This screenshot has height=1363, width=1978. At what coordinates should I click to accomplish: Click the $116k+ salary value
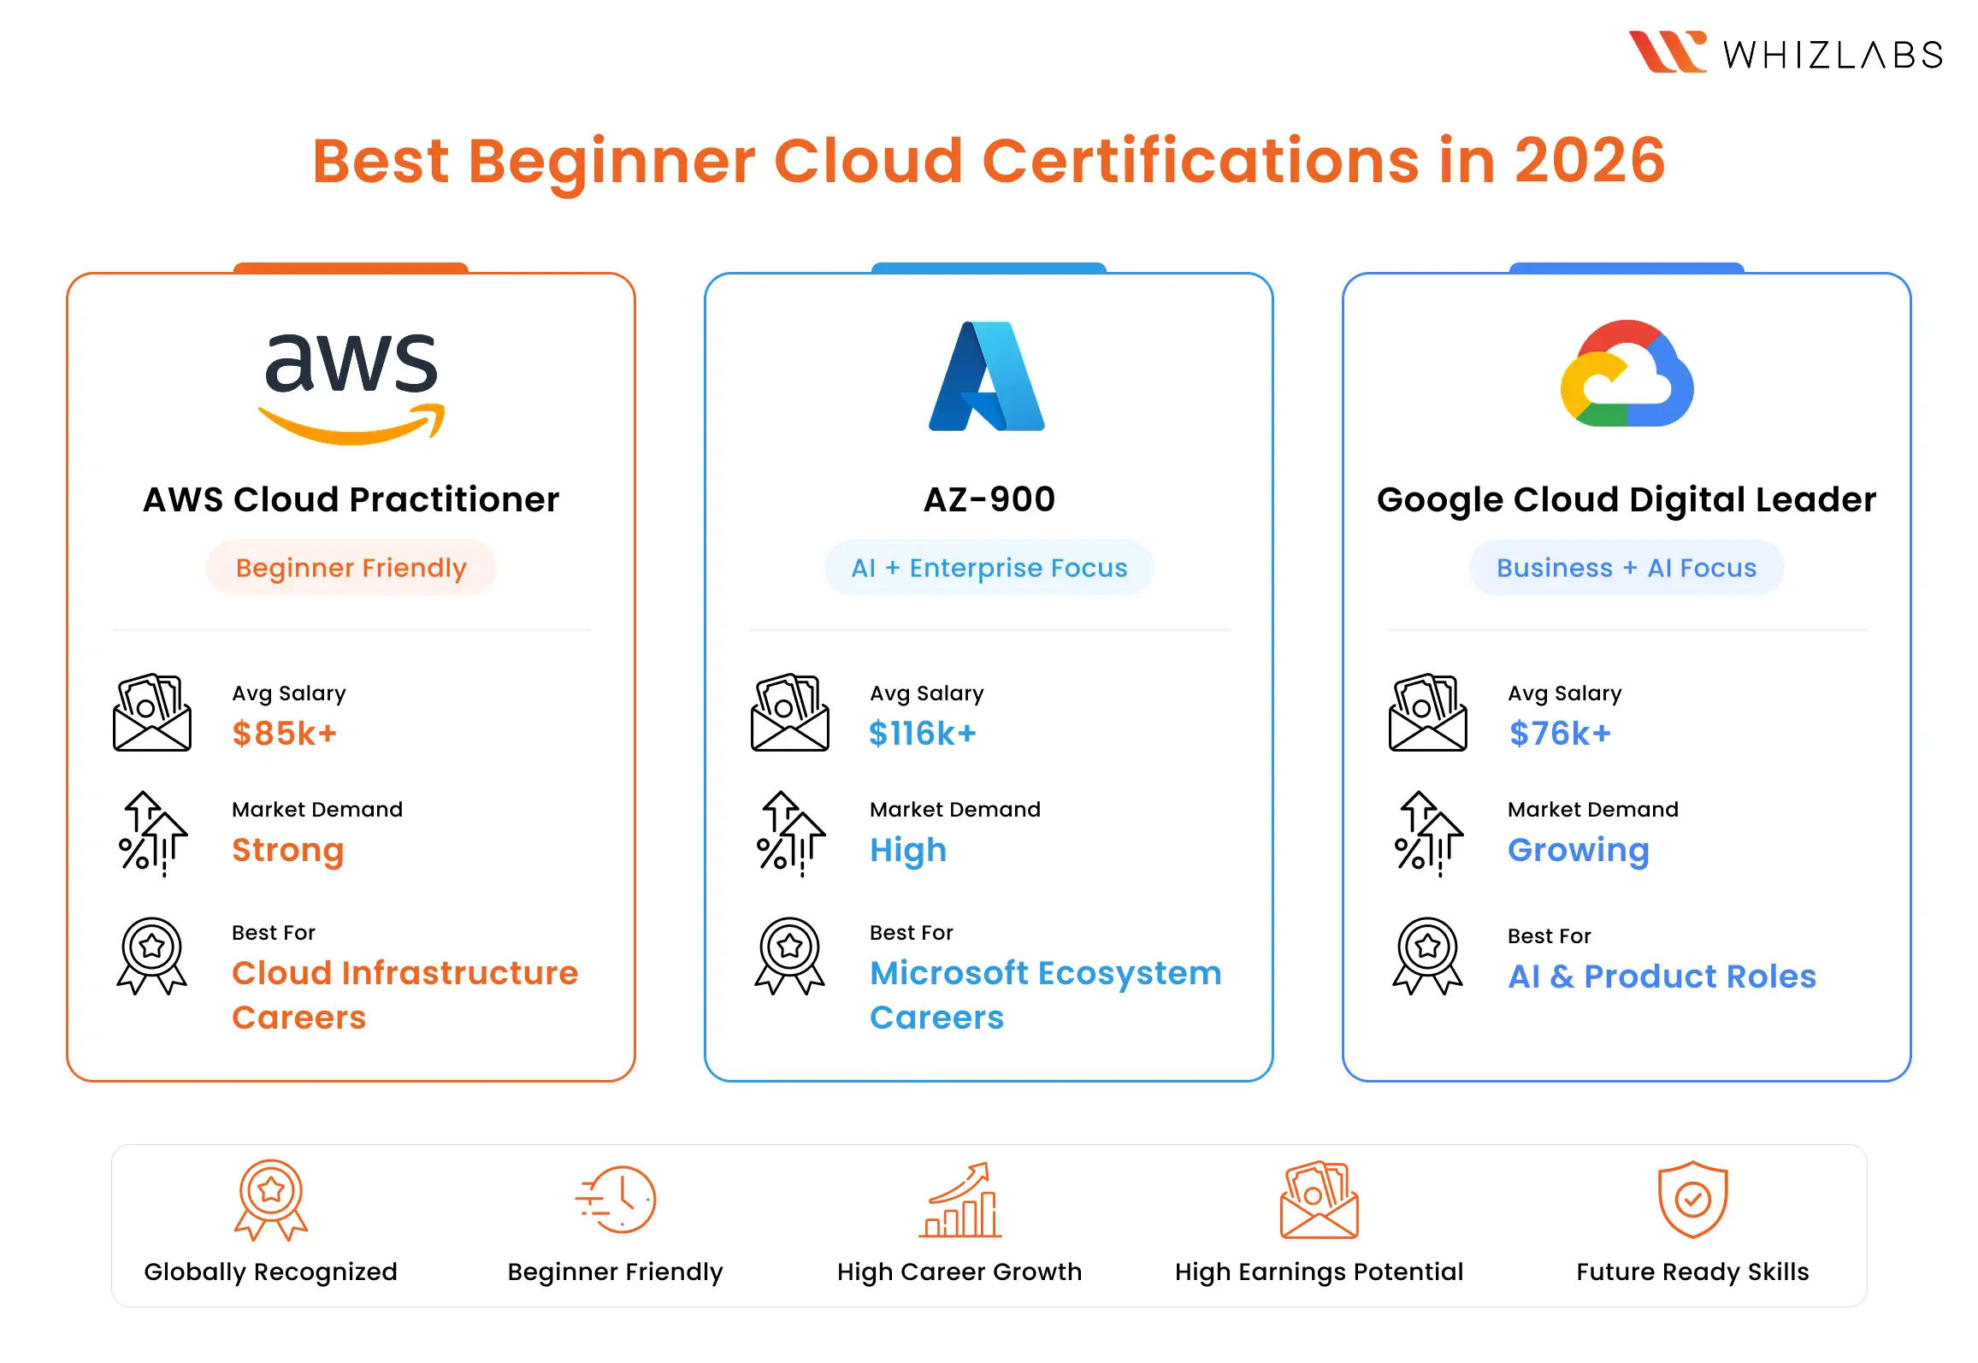point(923,734)
